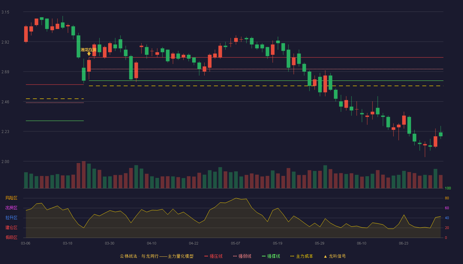Click the 05-19 date label

(277, 243)
